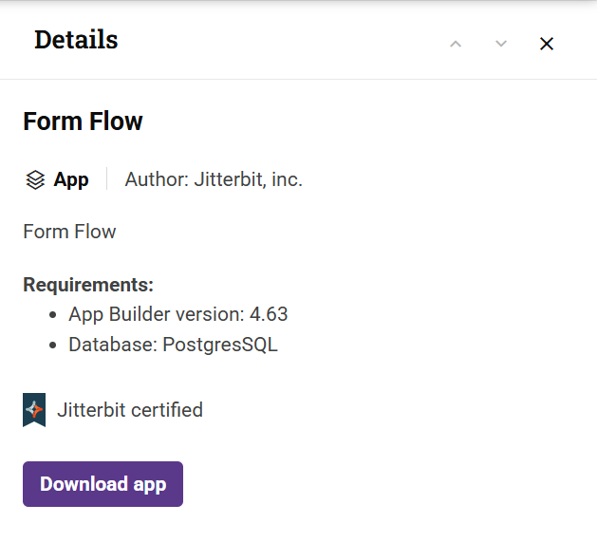Screen dimensions: 597x542
Task: Click the Form Flow description text
Action: tap(69, 232)
